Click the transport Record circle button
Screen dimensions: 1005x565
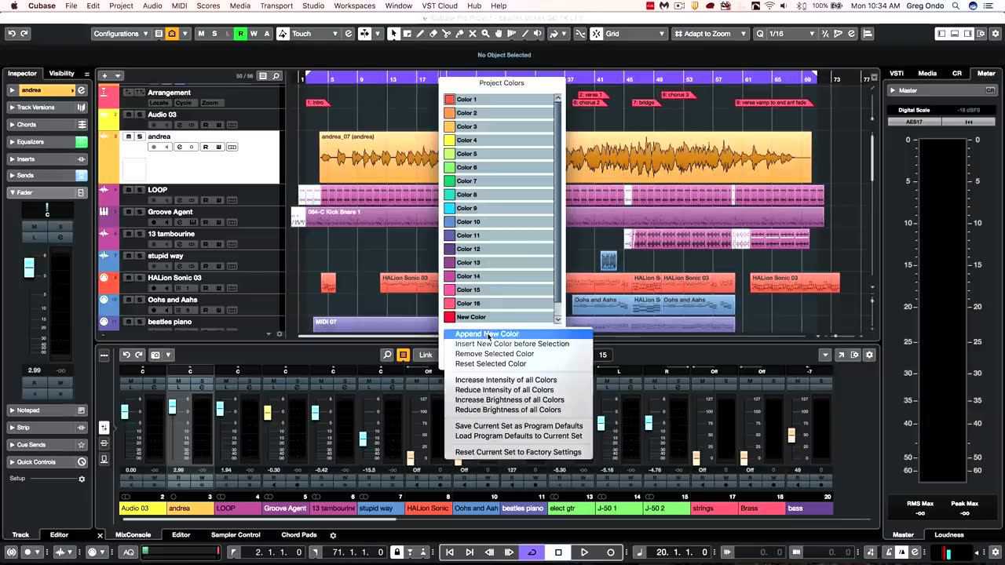click(610, 552)
